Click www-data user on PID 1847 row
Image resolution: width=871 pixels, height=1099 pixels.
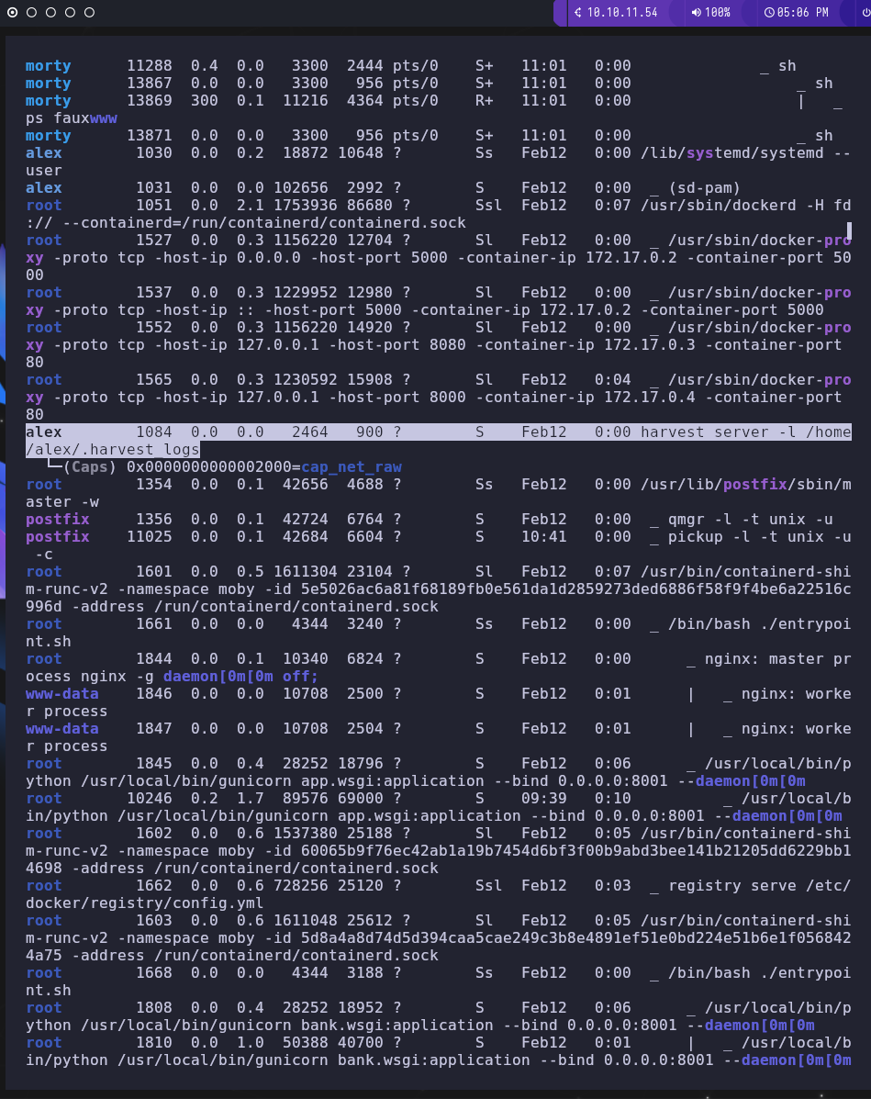tap(61, 729)
